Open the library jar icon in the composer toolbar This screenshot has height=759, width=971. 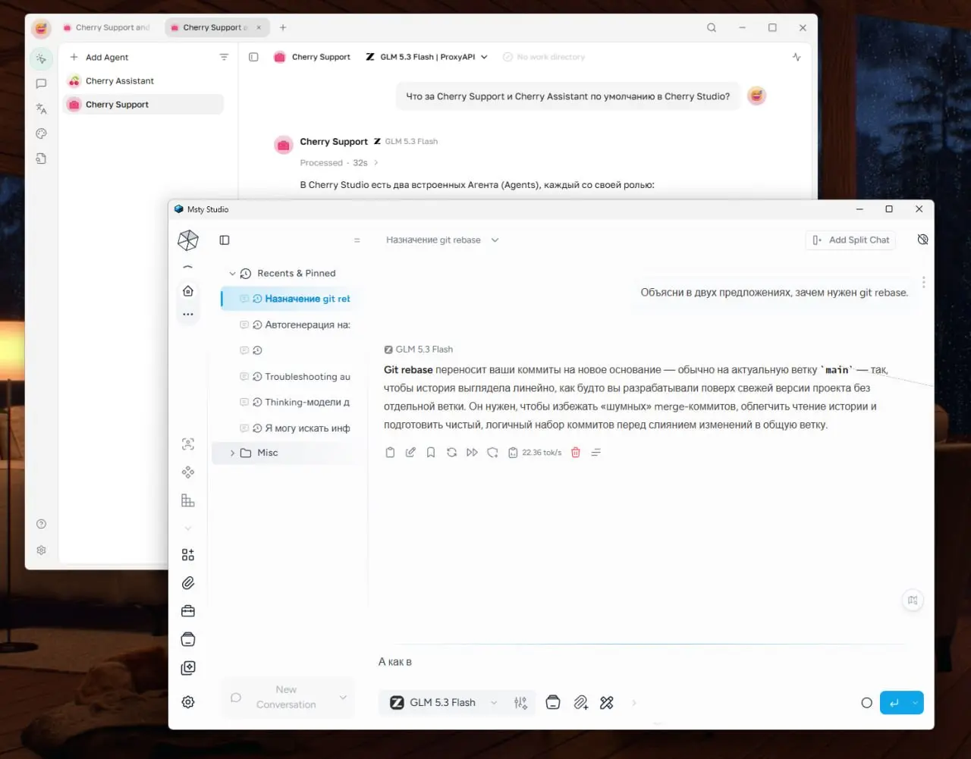coord(553,703)
